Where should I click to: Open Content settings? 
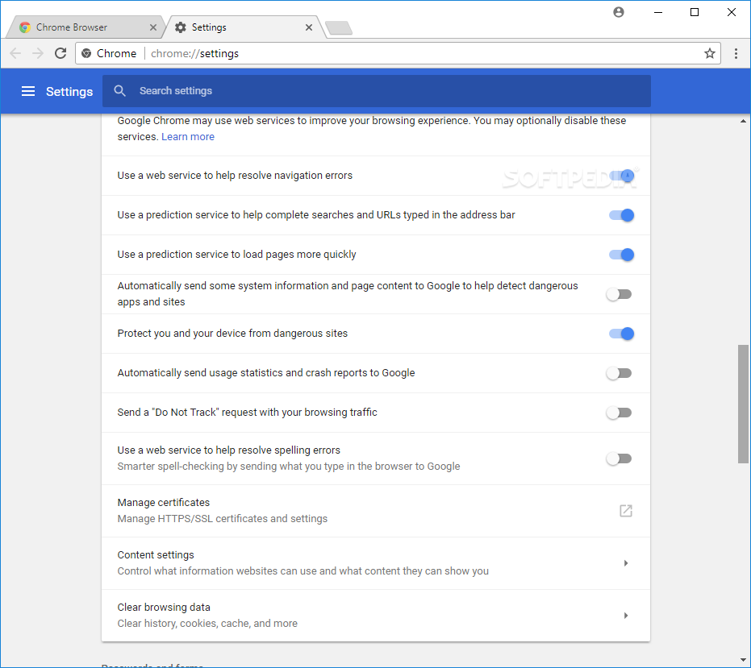pos(376,563)
